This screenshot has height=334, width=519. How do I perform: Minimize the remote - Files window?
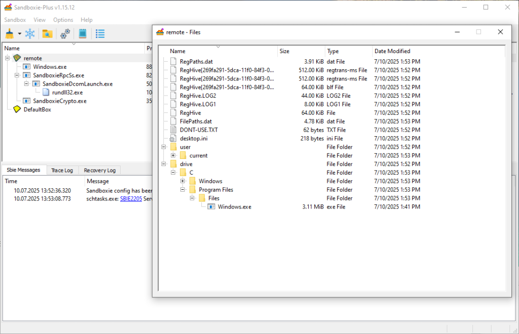pyautogui.click(x=458, y=32)
